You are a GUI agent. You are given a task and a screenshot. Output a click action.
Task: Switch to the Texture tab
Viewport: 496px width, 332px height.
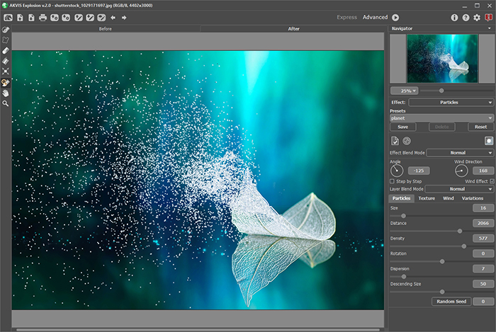tap(427, 198)
